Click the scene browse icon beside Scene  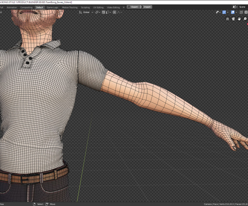[x=235, y=7]
